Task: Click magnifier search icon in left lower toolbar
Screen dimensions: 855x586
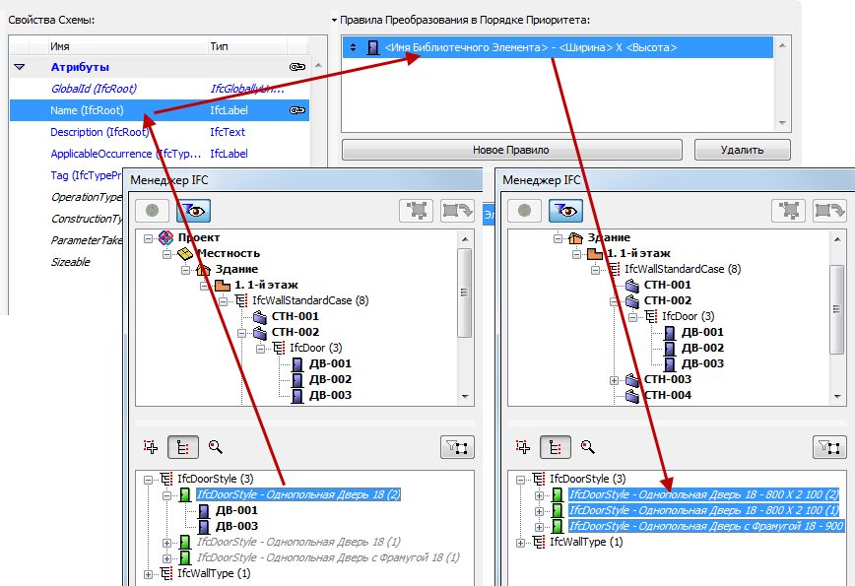Action: coord(216,447)
